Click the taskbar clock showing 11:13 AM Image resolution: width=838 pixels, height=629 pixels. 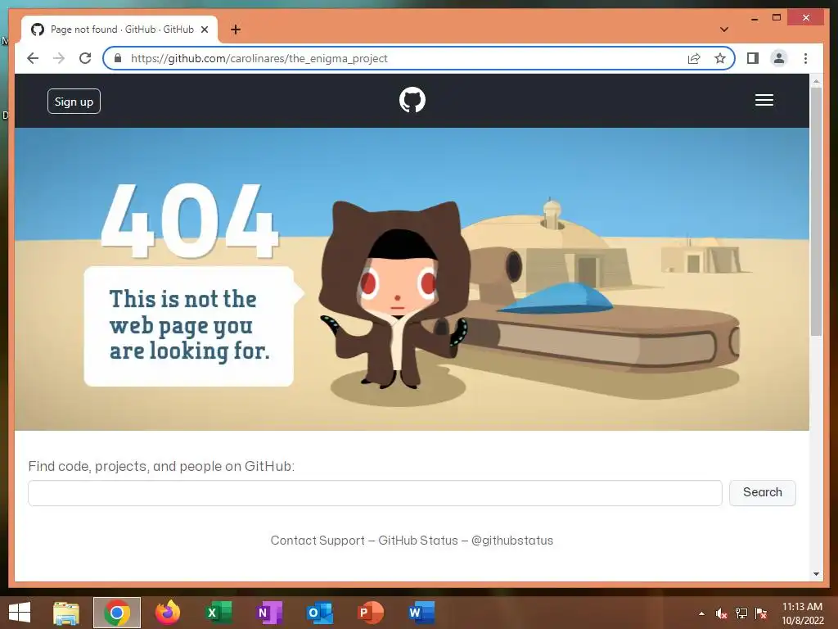pos(802,613)
